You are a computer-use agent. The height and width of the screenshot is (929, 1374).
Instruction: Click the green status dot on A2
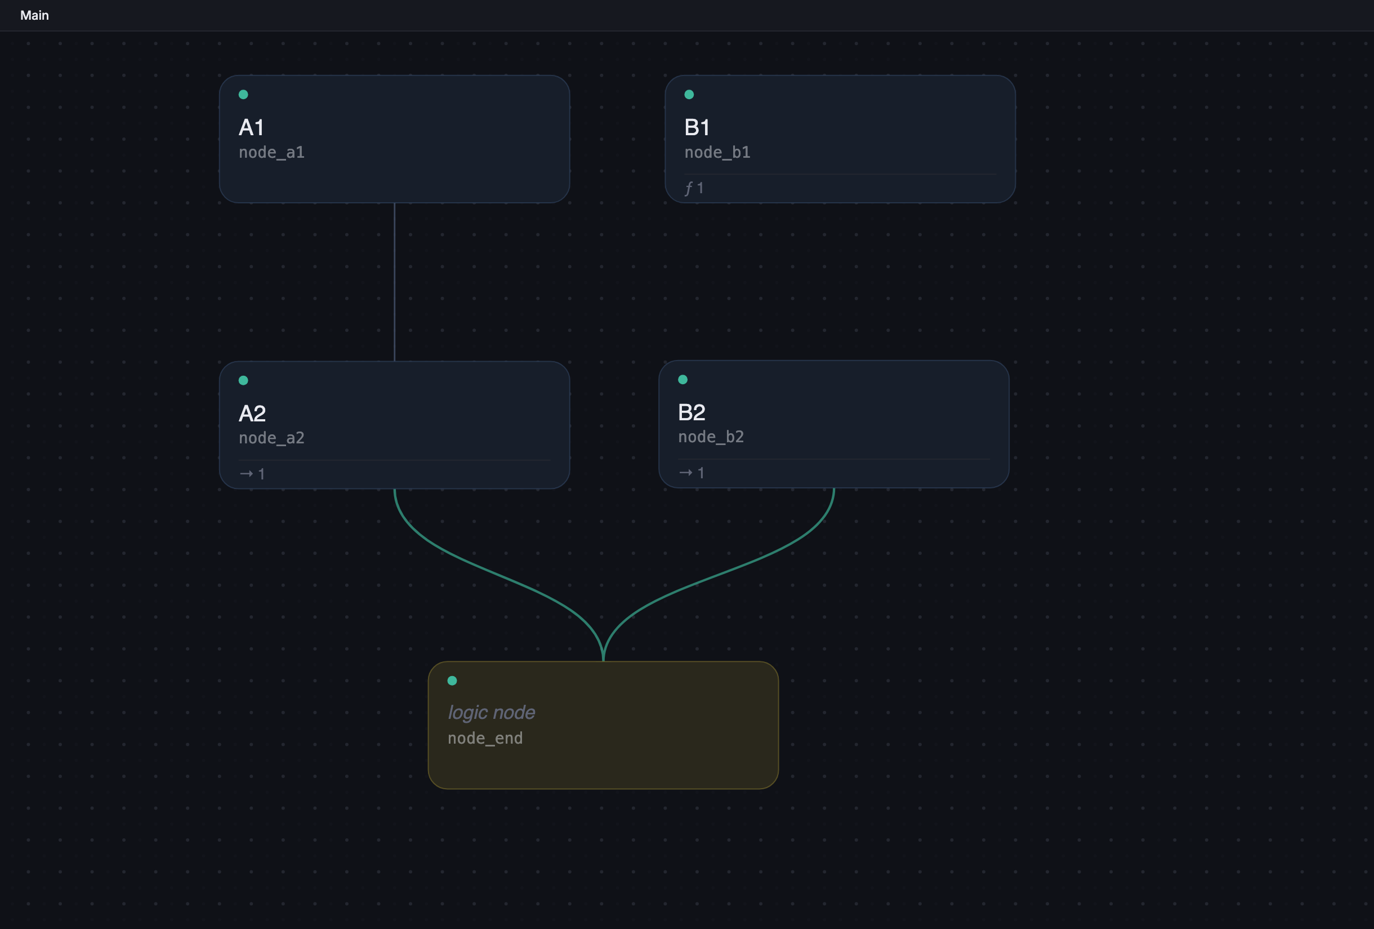point(243,380)
